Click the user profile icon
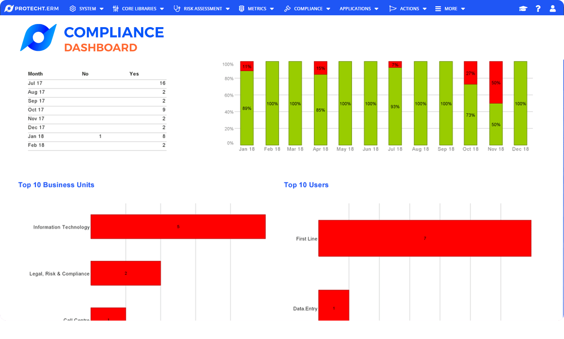The height and width of the screenshot is (339, 564). tap(553, 8)
